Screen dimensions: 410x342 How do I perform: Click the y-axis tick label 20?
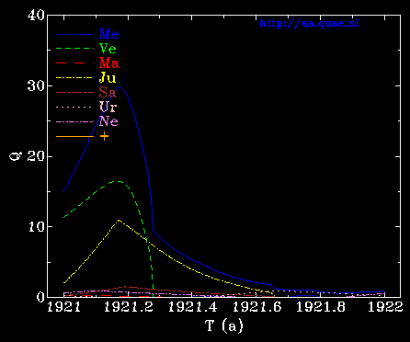click(36, 156)
